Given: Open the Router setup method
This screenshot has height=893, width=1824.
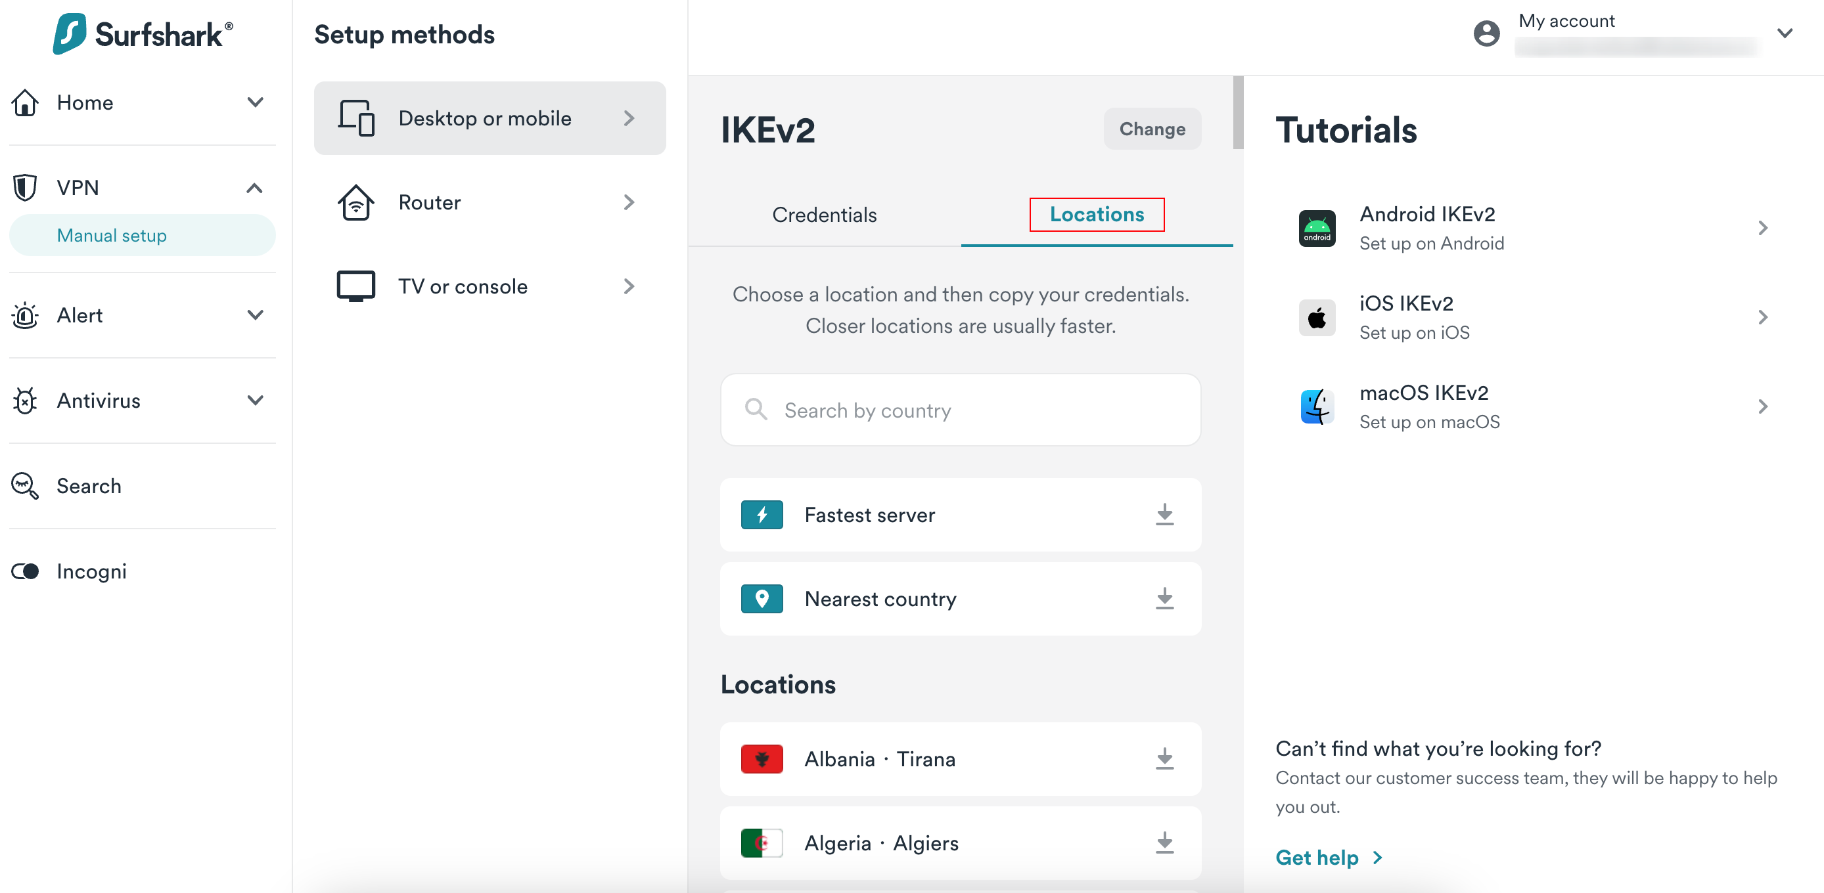Looking at the screenshot, I should pyautogui.click(x=489, y=202).
